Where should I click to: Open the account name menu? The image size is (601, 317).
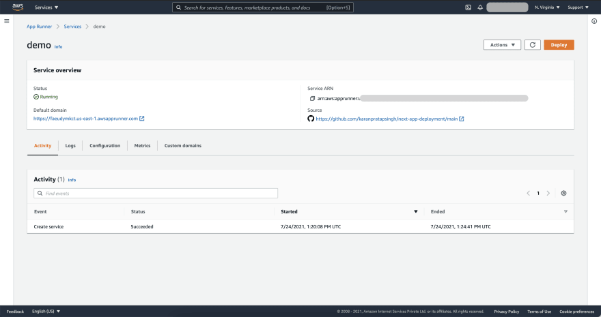tap(507, 7)
